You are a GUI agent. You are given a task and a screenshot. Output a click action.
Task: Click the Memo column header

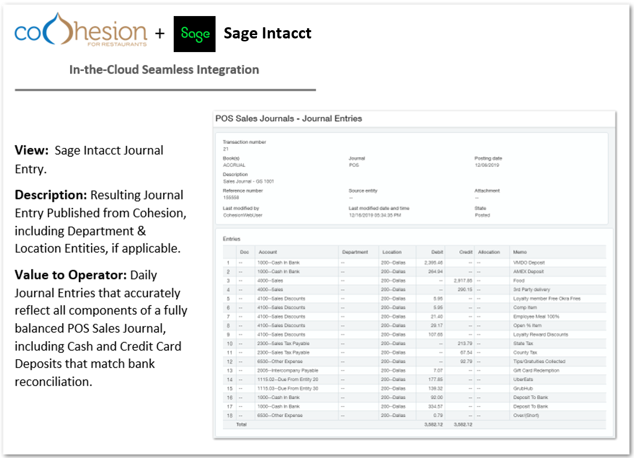(520, 252)
